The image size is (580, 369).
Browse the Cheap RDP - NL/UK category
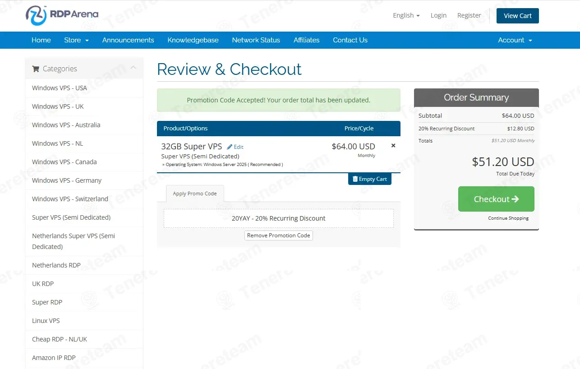coord(84,339)
